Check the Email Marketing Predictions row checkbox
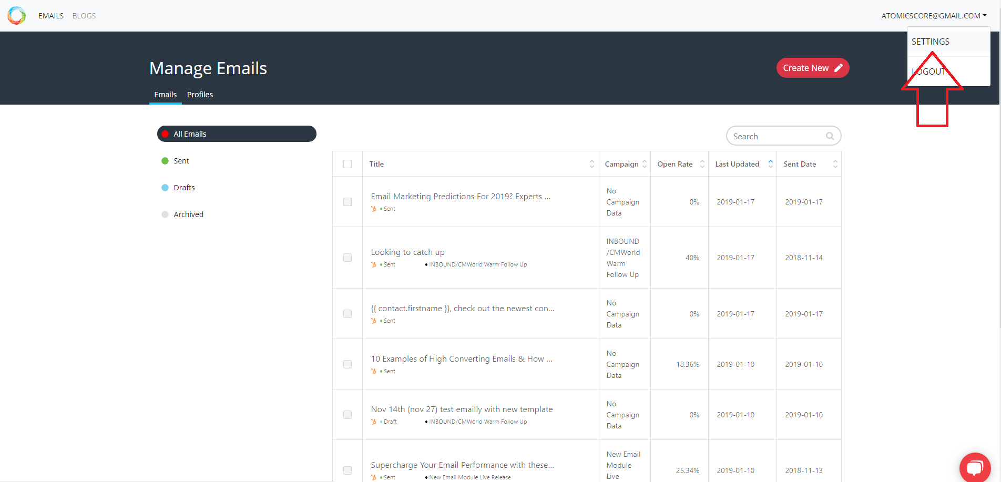The width and height of the screenshot is (1001, 482). pos(348,202)
